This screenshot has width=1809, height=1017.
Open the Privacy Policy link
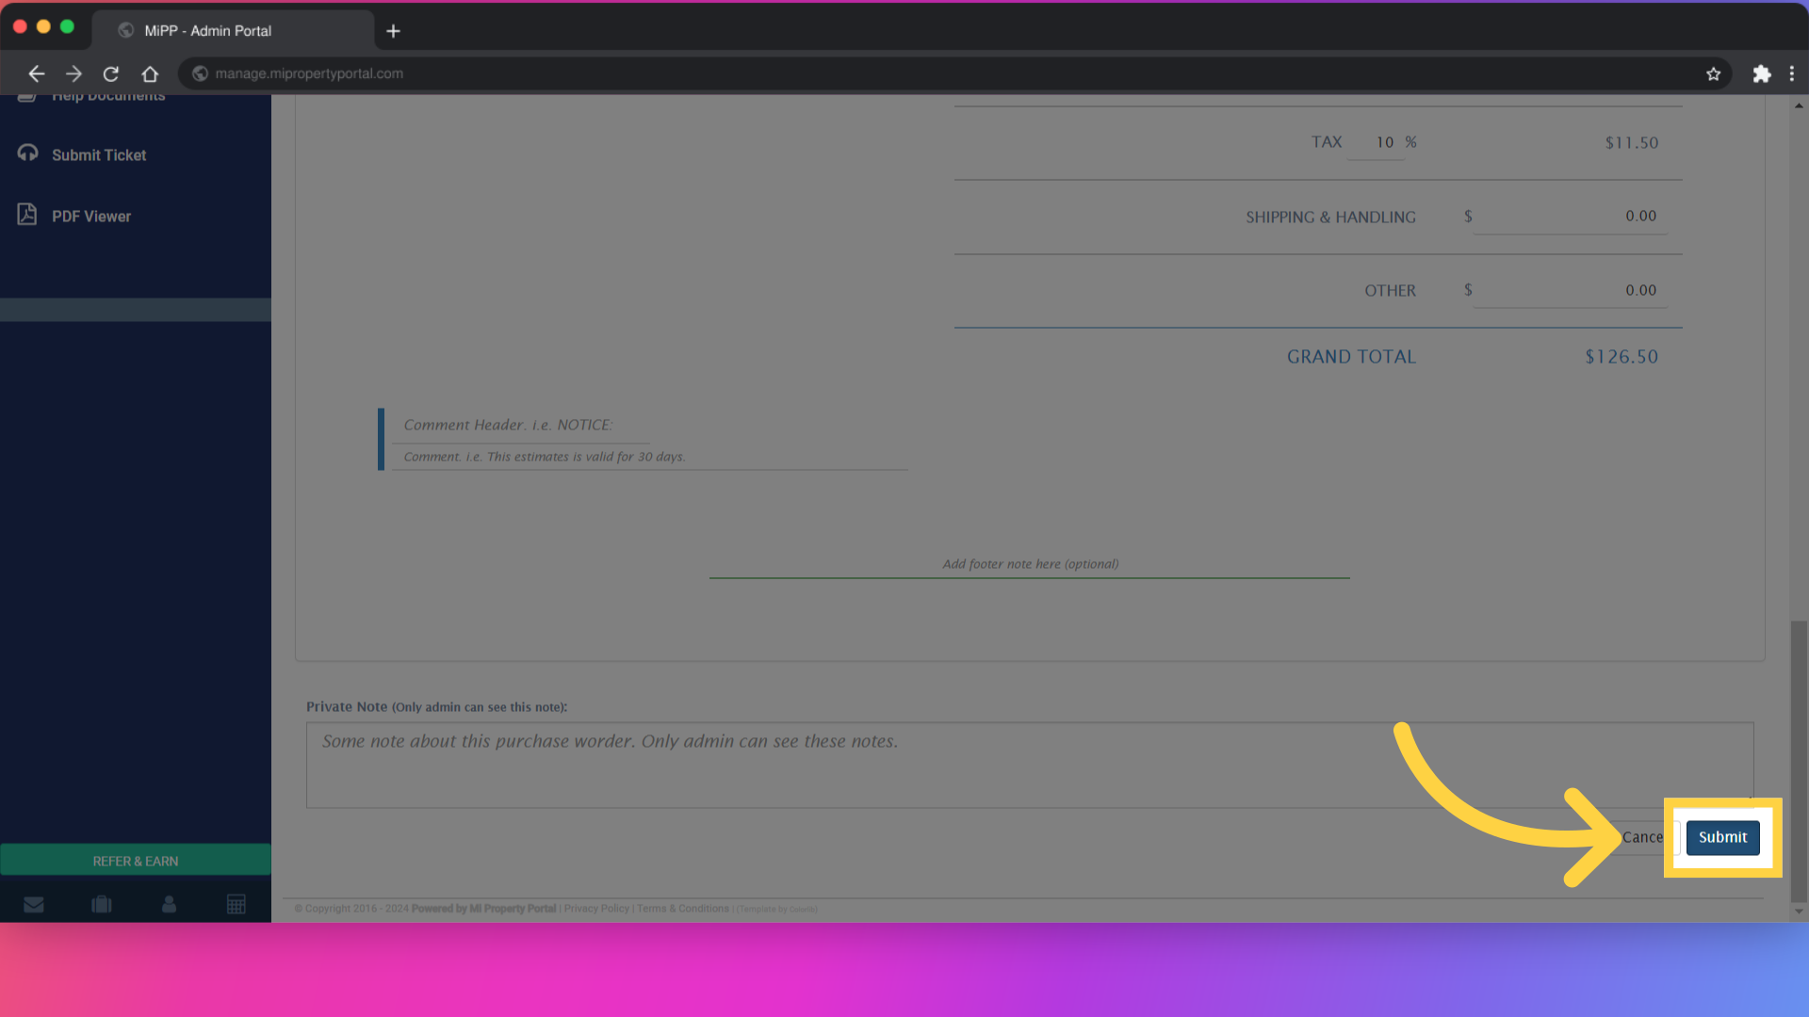[x=595, y=908]
